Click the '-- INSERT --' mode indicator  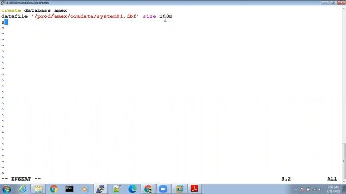pyautogui.click(x=21, y=179)
